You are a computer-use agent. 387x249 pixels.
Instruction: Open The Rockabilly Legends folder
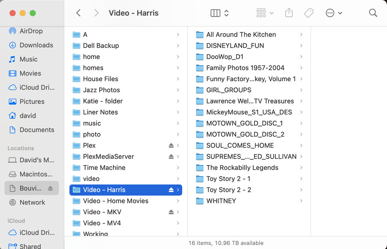pyautogui.click(x=249, y=167)
